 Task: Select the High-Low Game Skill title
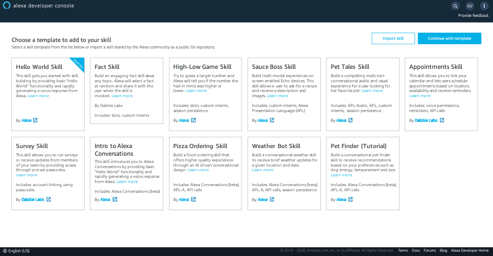[202, 67]
